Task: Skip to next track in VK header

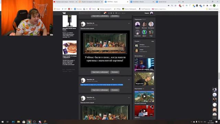Action: pyautogui.click(x=113, y=13)
